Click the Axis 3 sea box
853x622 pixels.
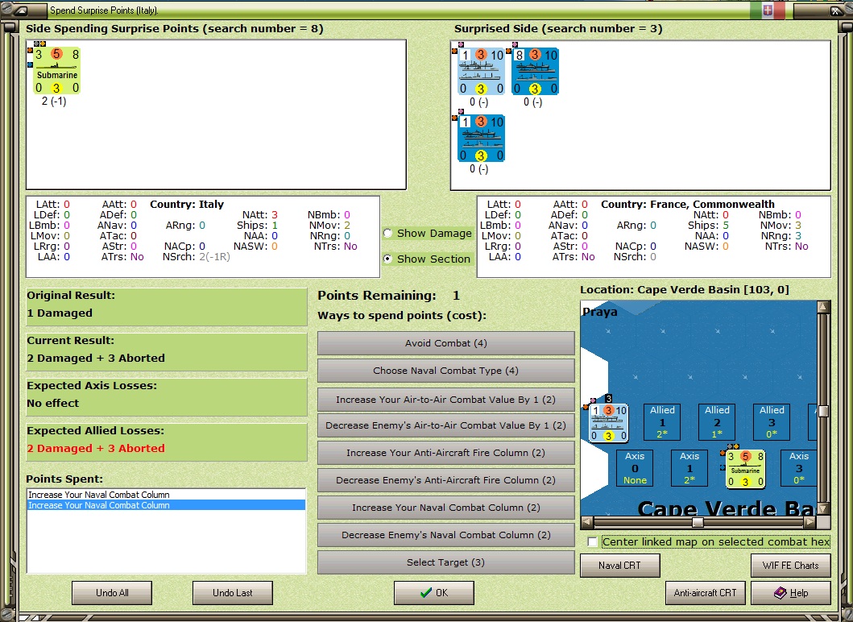pos(798,468)
